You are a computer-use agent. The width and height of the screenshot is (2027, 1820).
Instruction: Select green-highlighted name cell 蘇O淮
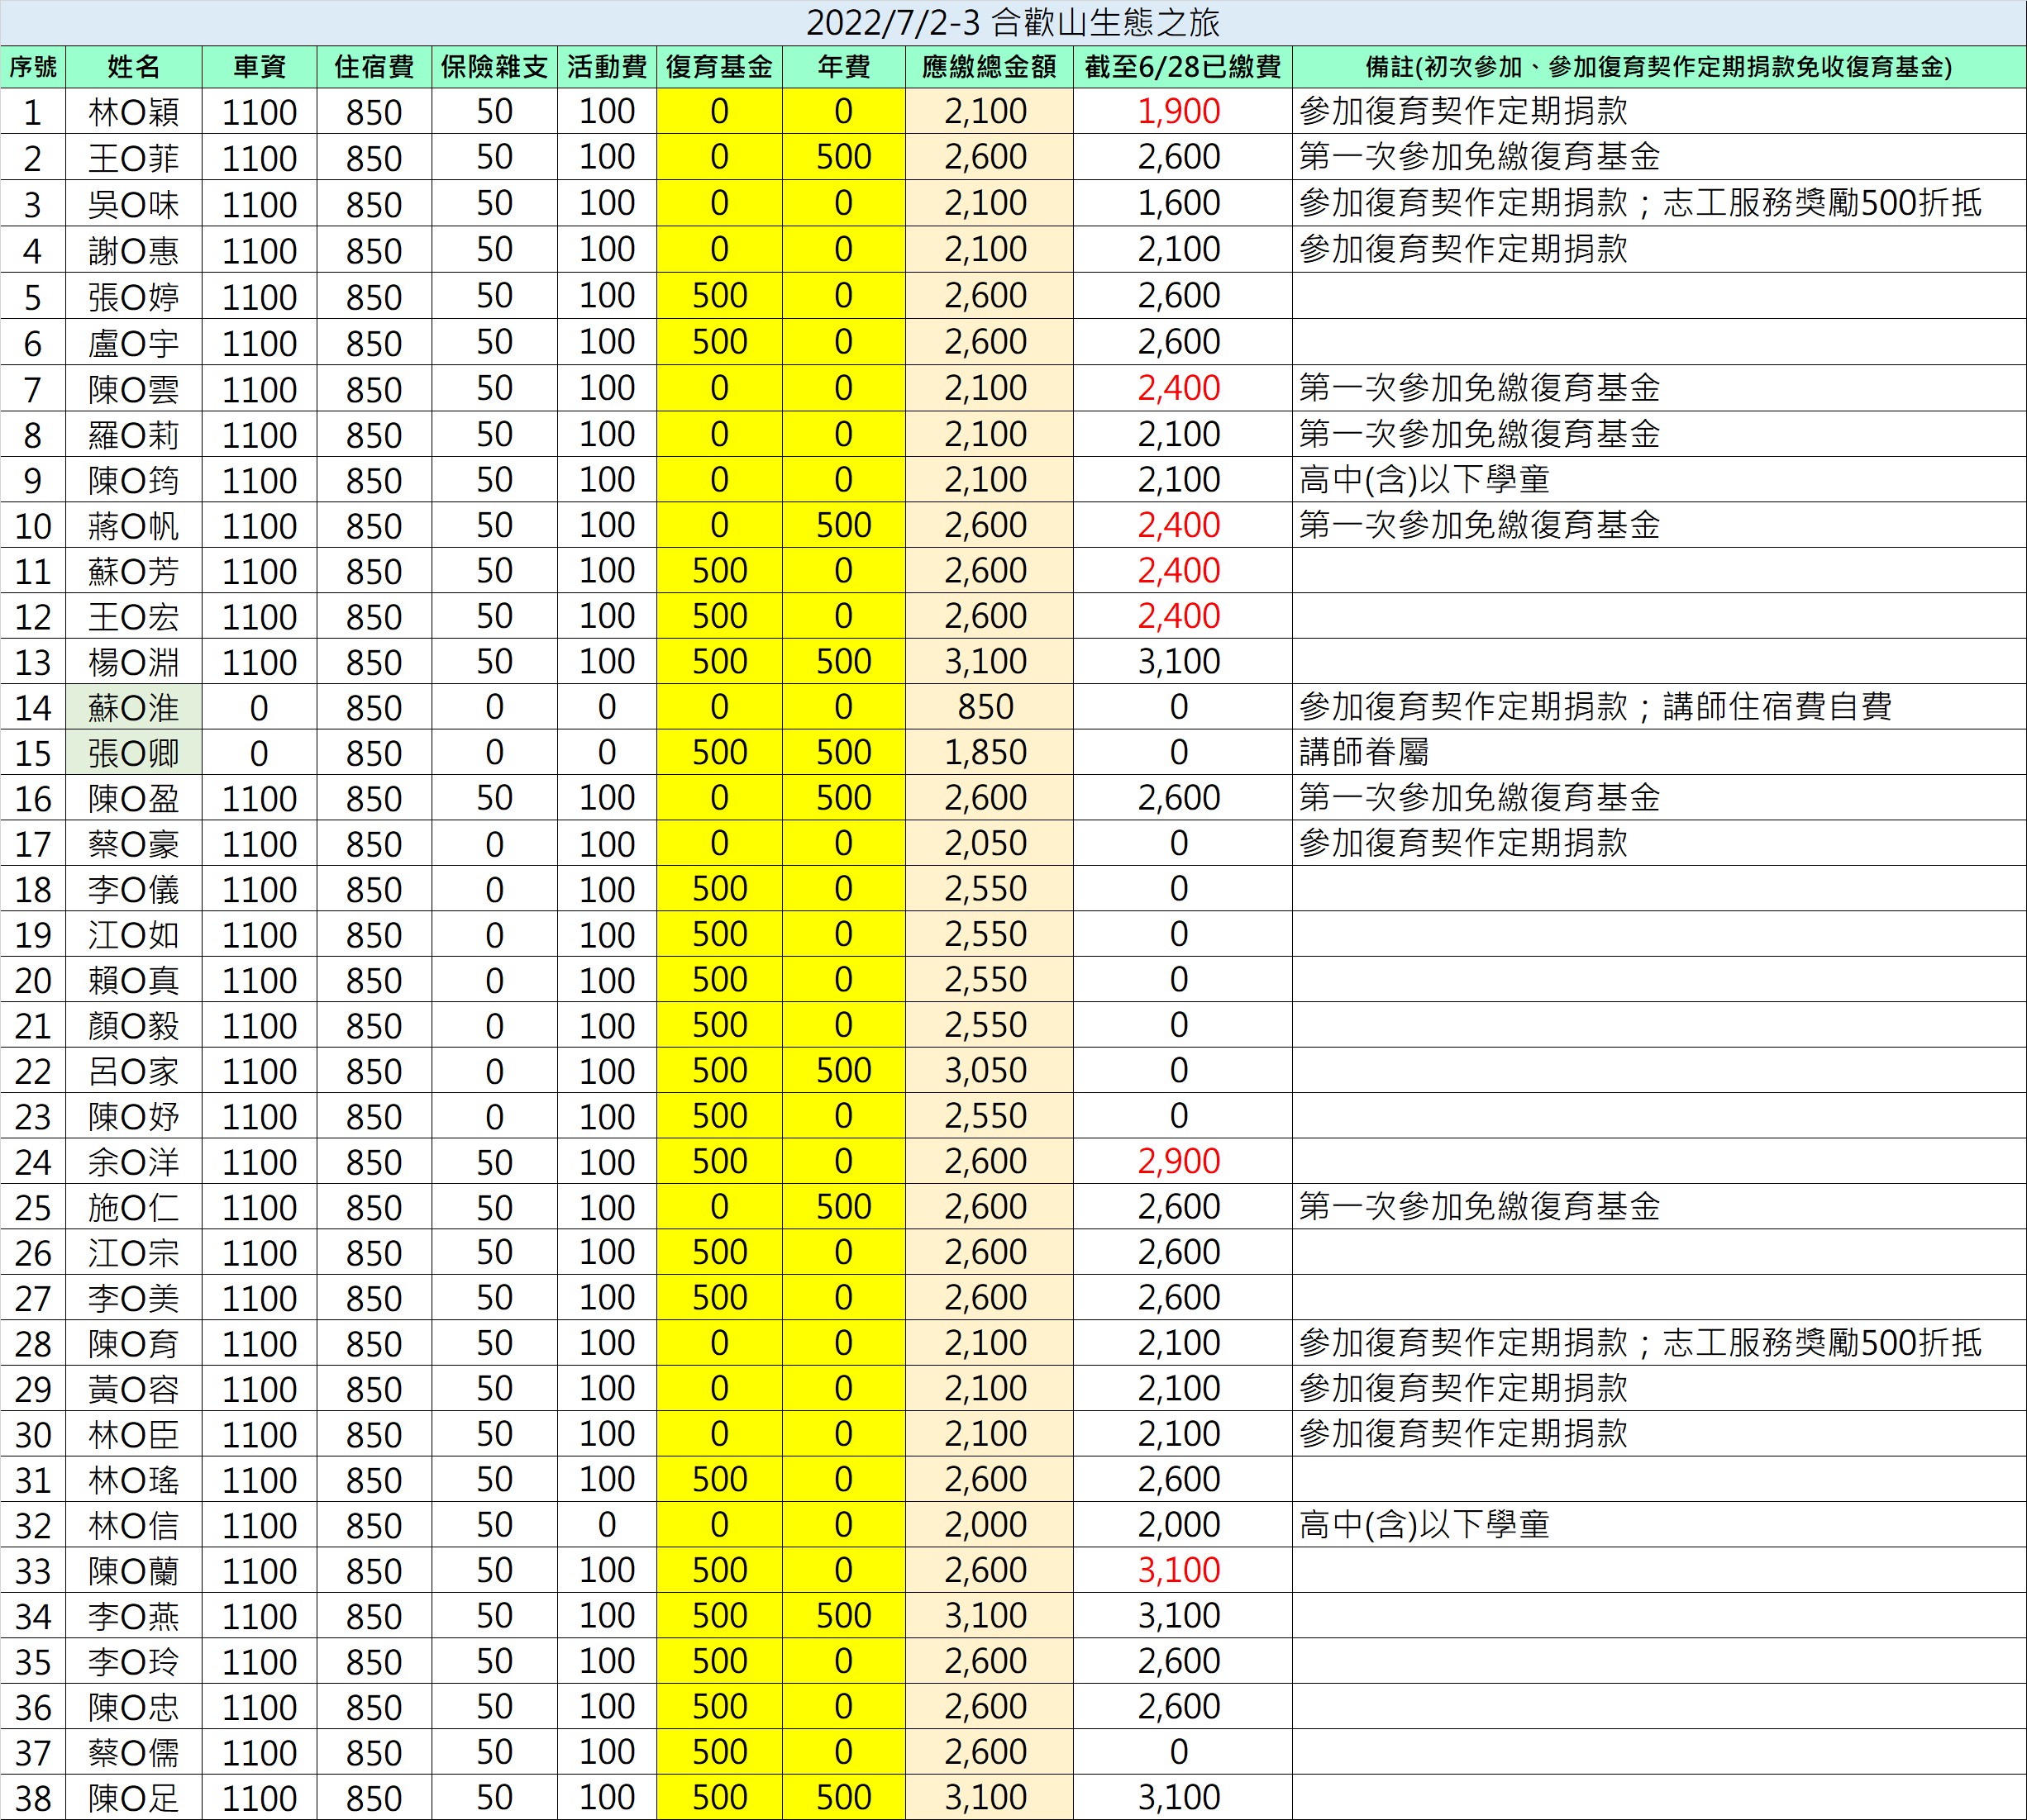[x=134, y=707]
